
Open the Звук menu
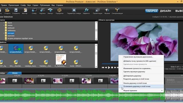pos(29,5)
